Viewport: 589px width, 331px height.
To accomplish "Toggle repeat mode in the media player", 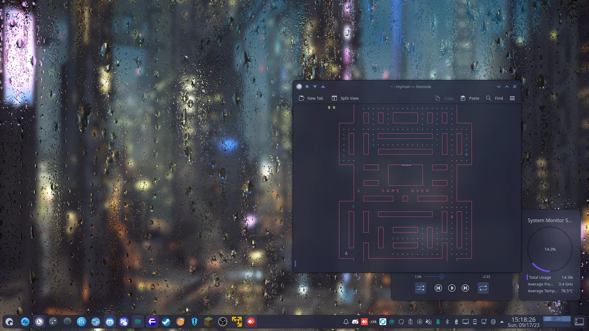I will tap(483, 288).
